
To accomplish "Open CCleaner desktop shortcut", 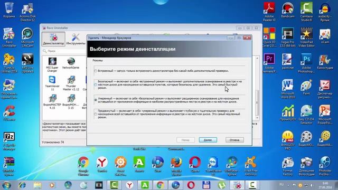I will [x=9, y=113].
